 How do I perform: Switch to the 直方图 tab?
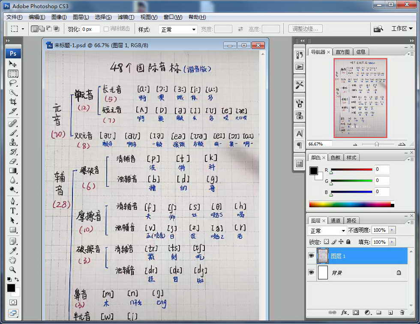342,52
